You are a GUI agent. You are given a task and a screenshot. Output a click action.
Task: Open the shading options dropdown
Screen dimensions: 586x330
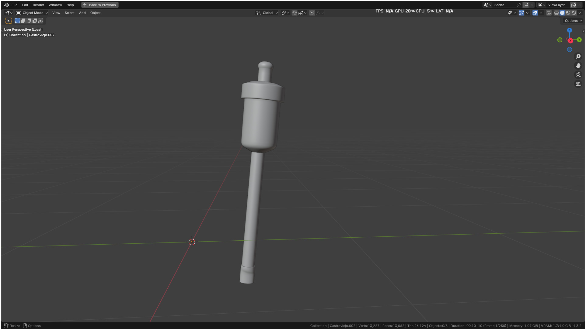tap(580, 13)
